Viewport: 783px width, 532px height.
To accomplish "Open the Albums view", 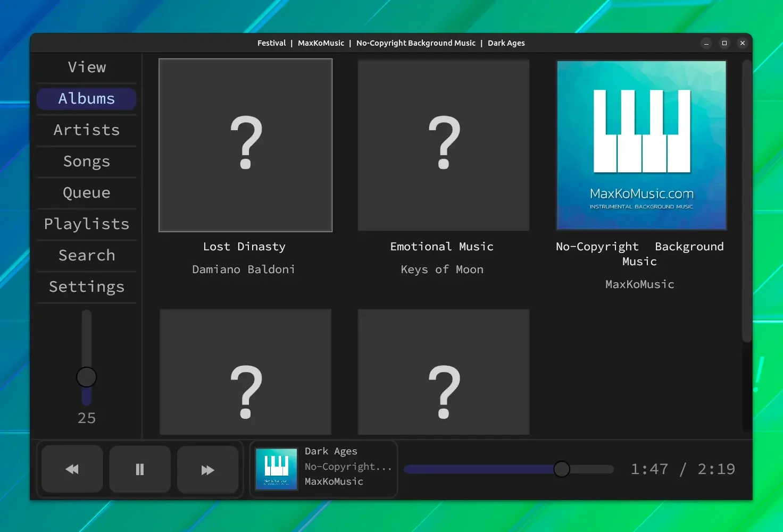I will (x=87, y=99).
